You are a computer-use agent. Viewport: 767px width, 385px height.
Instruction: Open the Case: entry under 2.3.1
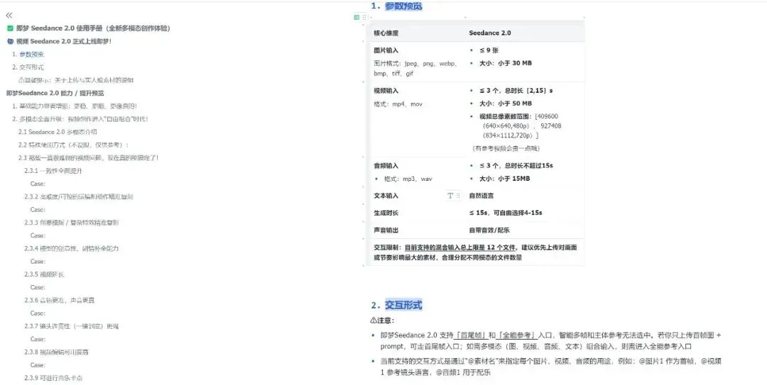point(38,184)
